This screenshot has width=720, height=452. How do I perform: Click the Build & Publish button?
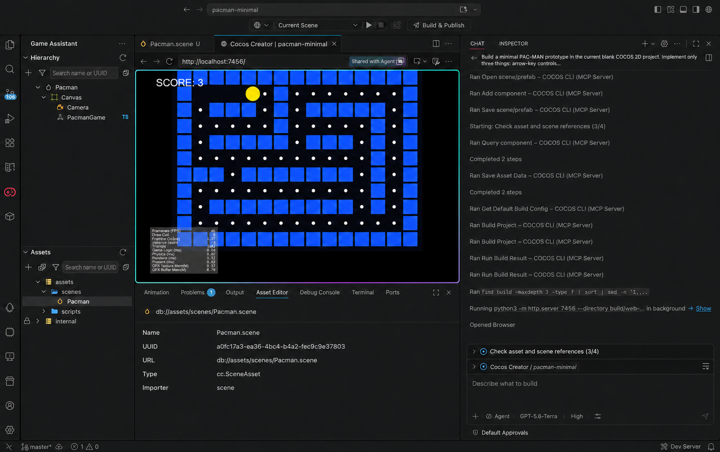[439, 25]
